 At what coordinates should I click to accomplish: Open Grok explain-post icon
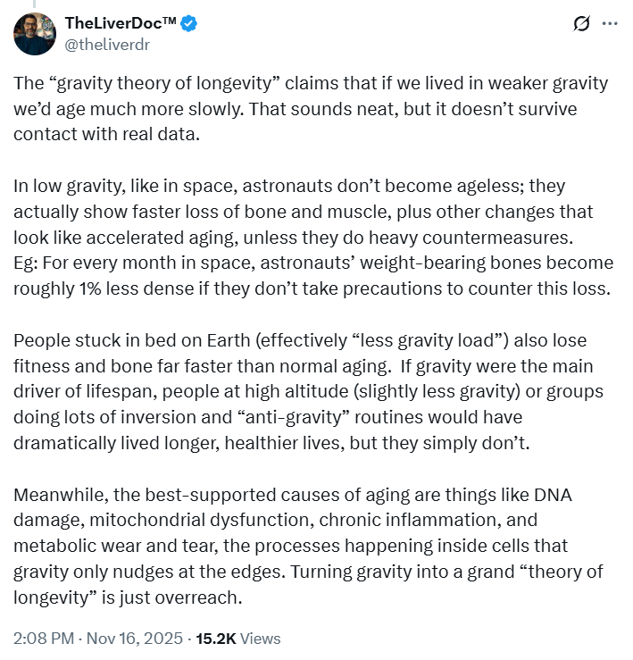pos(581,24)
